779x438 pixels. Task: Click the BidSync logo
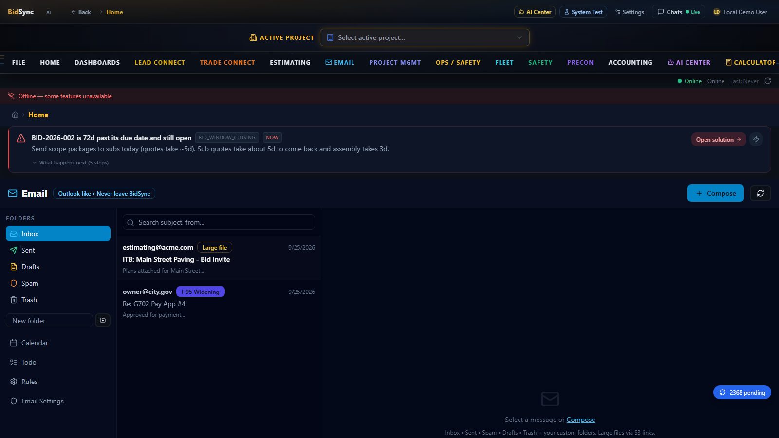pos(20,12)
